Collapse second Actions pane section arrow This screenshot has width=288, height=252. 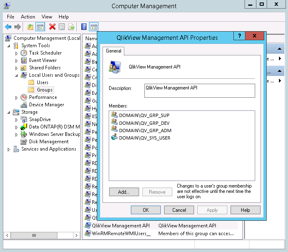(x=279, y=71)
